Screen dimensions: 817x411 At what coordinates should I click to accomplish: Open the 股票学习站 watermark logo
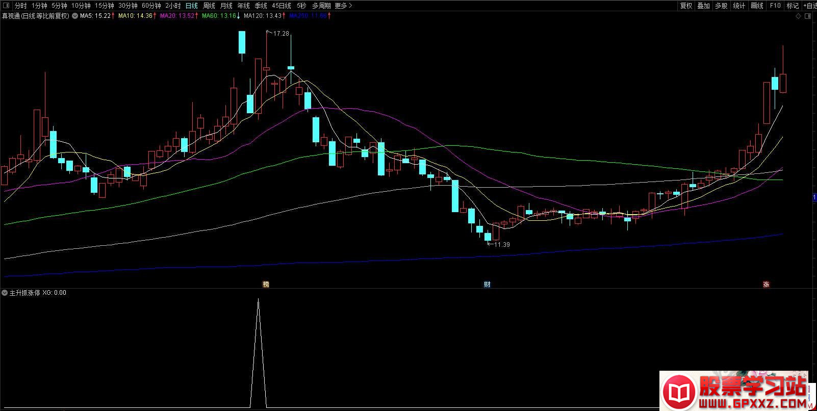tap(733, 391)
